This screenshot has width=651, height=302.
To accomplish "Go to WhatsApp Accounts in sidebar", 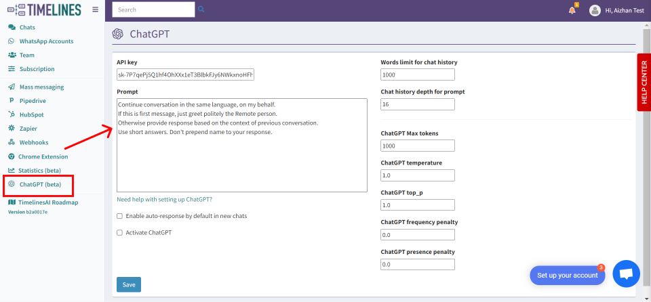I will (x=46, y=41).
